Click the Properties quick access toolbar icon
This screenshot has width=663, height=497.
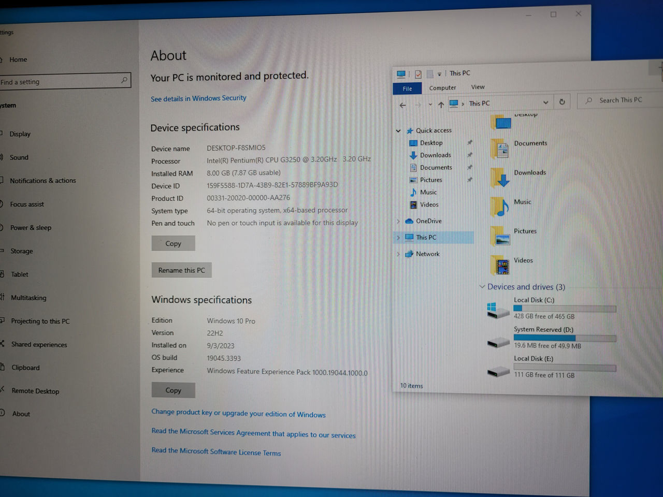[x=418, y=74]
